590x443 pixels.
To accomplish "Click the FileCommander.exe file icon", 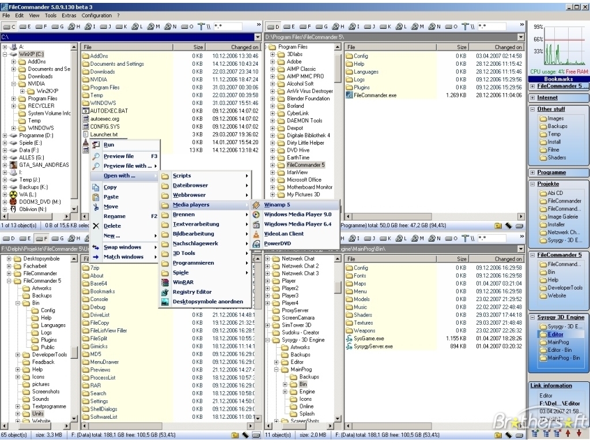I will pos(349,95).
